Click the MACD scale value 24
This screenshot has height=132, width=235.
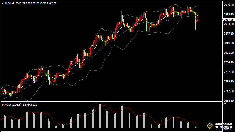coord(225,104)
